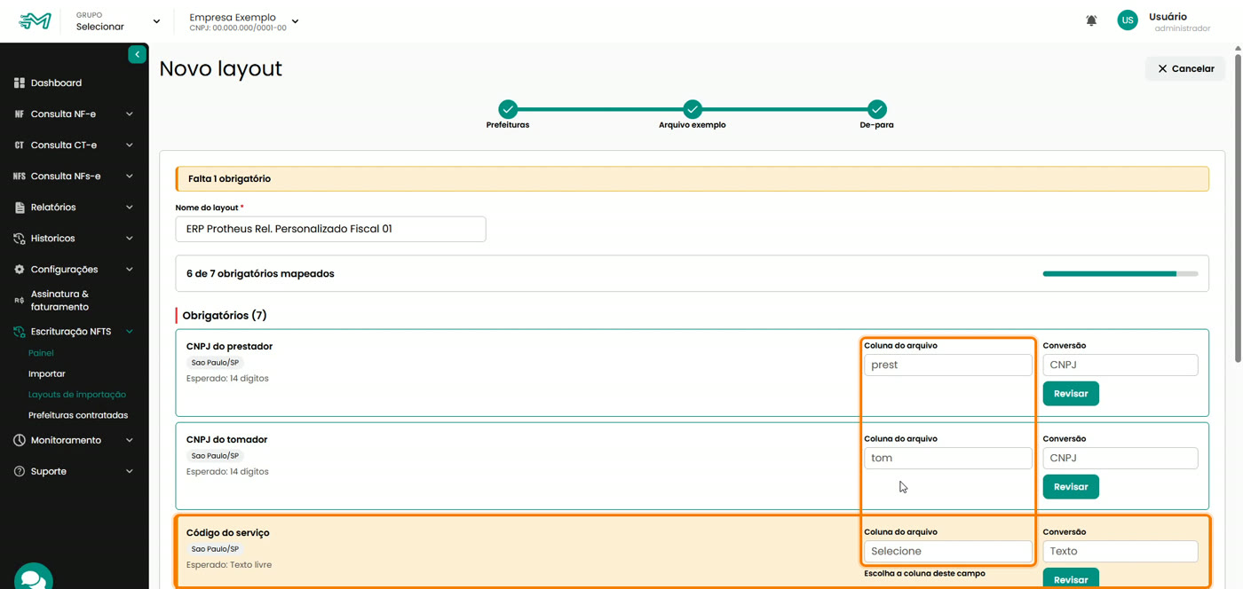
Task: Click the Consulta NFs-e icon
Action: pyautogui.click(x=20, y=177)
